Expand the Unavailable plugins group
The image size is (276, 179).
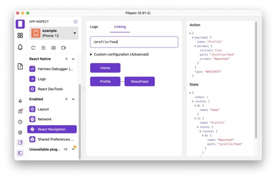(73, 149)
